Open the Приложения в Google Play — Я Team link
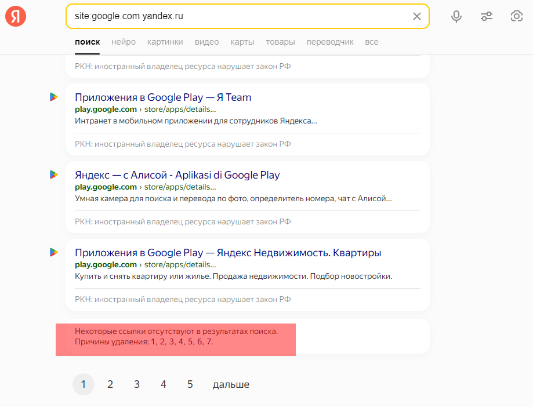 pyautogui.click(x=163, y=97)
